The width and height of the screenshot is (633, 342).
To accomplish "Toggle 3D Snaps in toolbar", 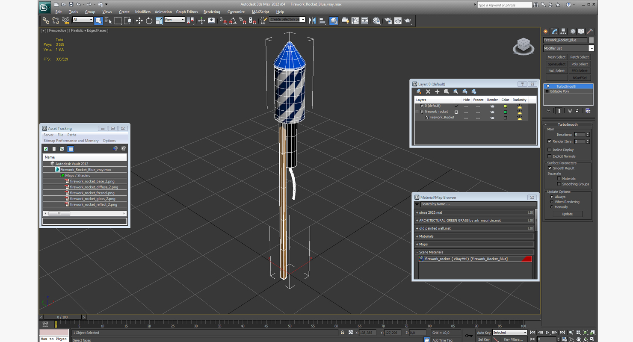I will [x=223, y=21].
